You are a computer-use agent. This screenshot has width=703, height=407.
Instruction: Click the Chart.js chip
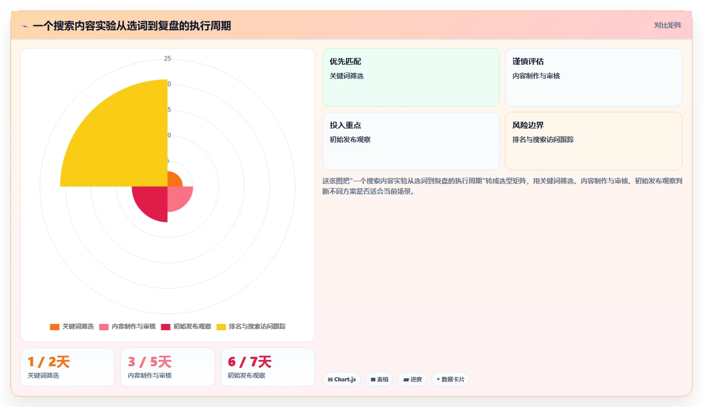[342, 379]
